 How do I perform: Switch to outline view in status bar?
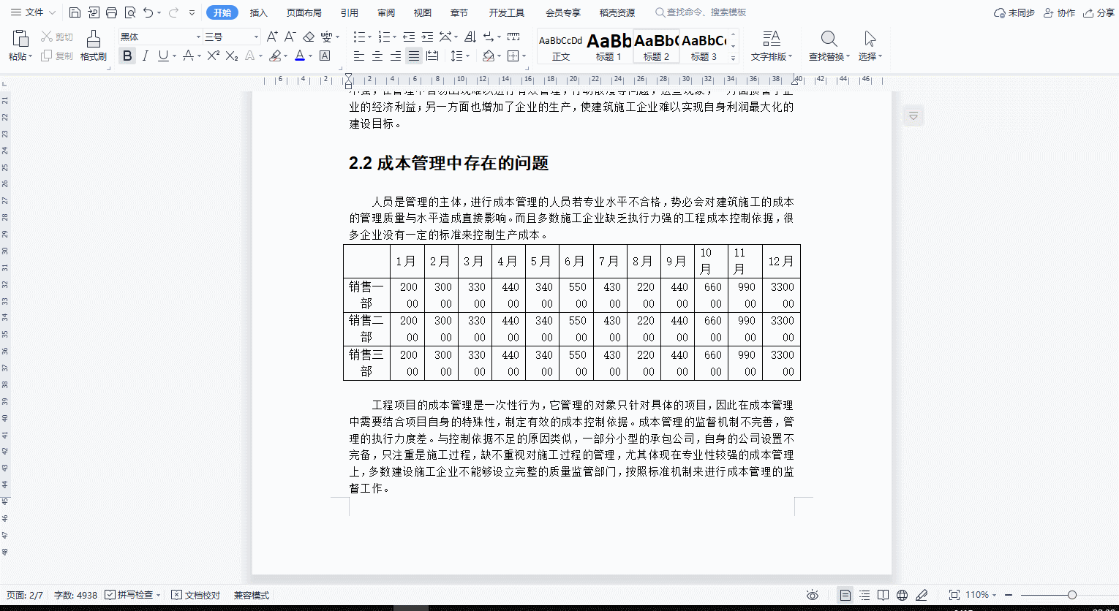point(864,595)
